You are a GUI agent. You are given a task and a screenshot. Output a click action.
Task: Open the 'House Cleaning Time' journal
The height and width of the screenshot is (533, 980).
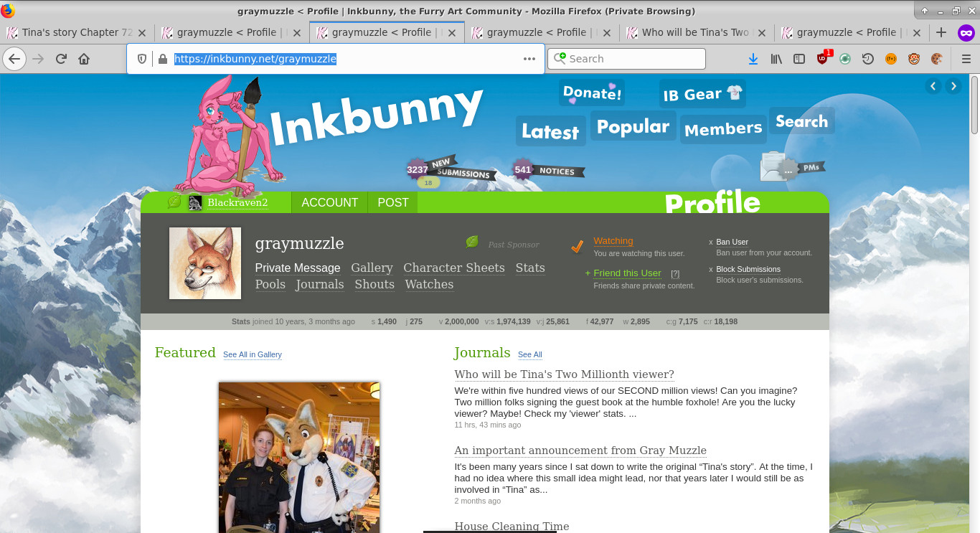click(x=512, y=526)
